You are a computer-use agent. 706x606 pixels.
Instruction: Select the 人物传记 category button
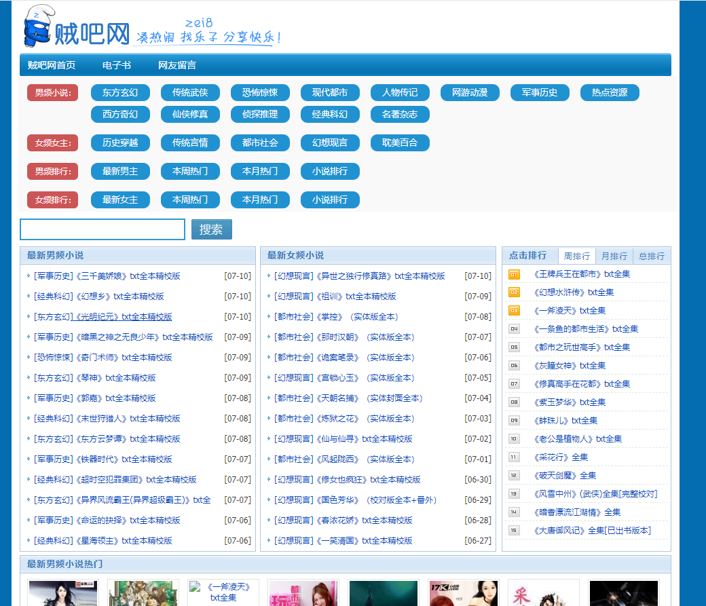coord(400,93)
